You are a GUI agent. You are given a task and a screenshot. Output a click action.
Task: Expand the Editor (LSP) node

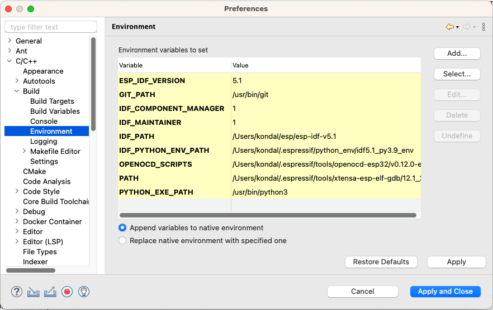coord(17,241)
